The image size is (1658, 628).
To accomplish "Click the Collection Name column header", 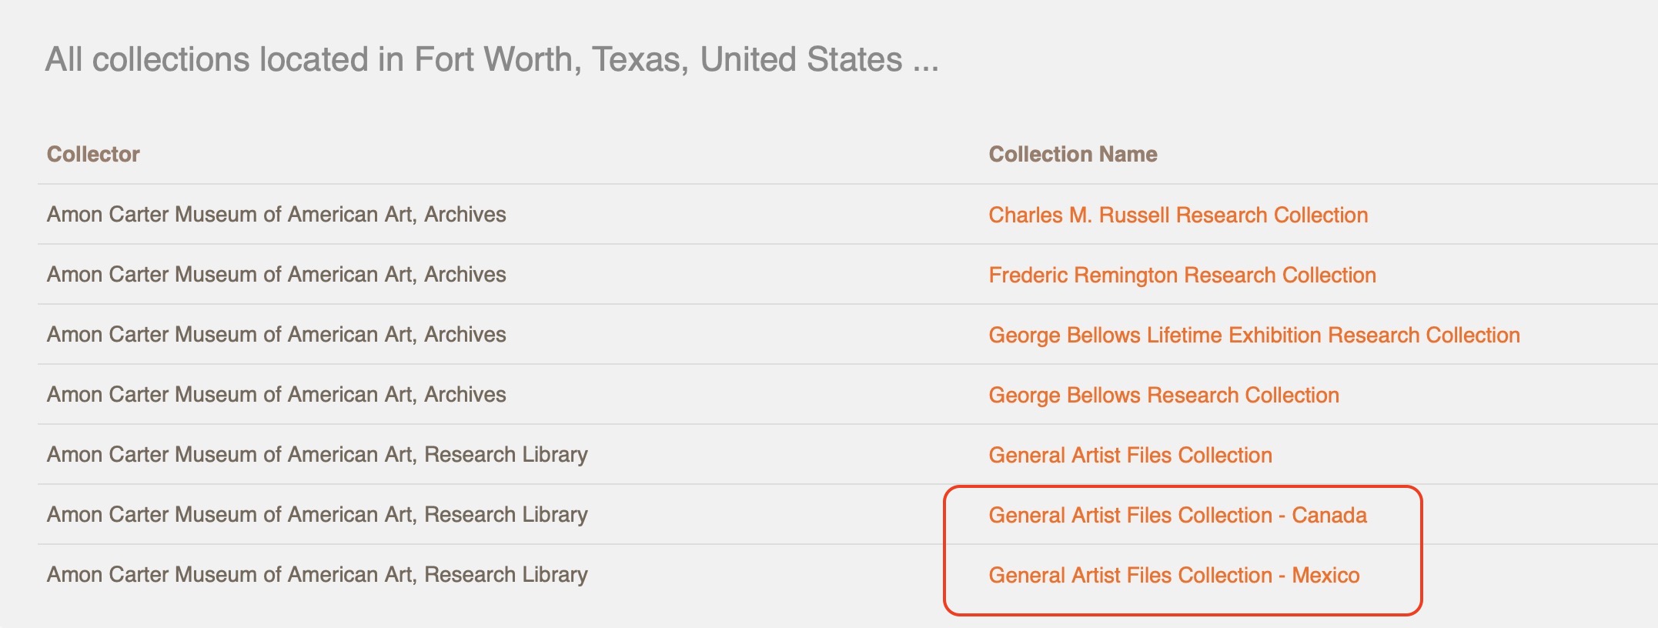I will point(1072,154).
